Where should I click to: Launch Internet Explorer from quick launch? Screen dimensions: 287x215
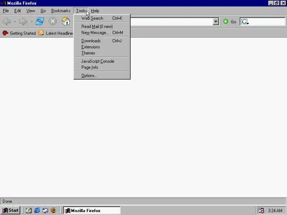pyautogui.click(x=37, y=210)
